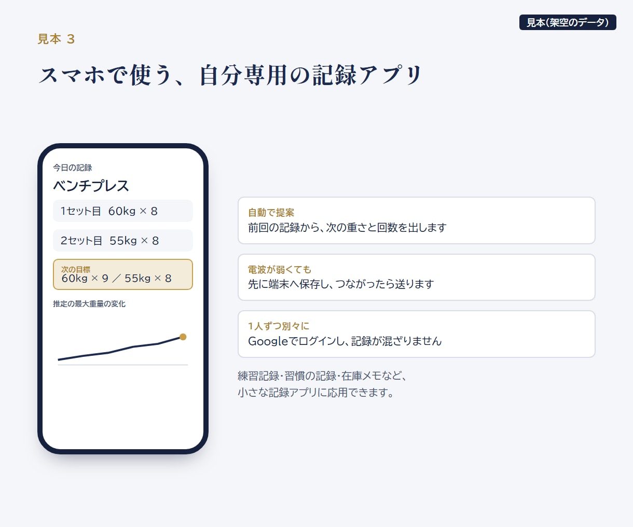Select the 2セット目 55kg × 8 row

[x=123, y=241]
